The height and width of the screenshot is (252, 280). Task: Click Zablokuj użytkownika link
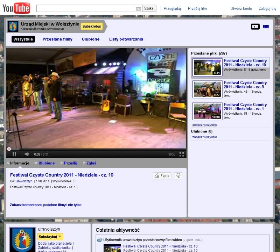pyautogui.click(x=54, y=248)
